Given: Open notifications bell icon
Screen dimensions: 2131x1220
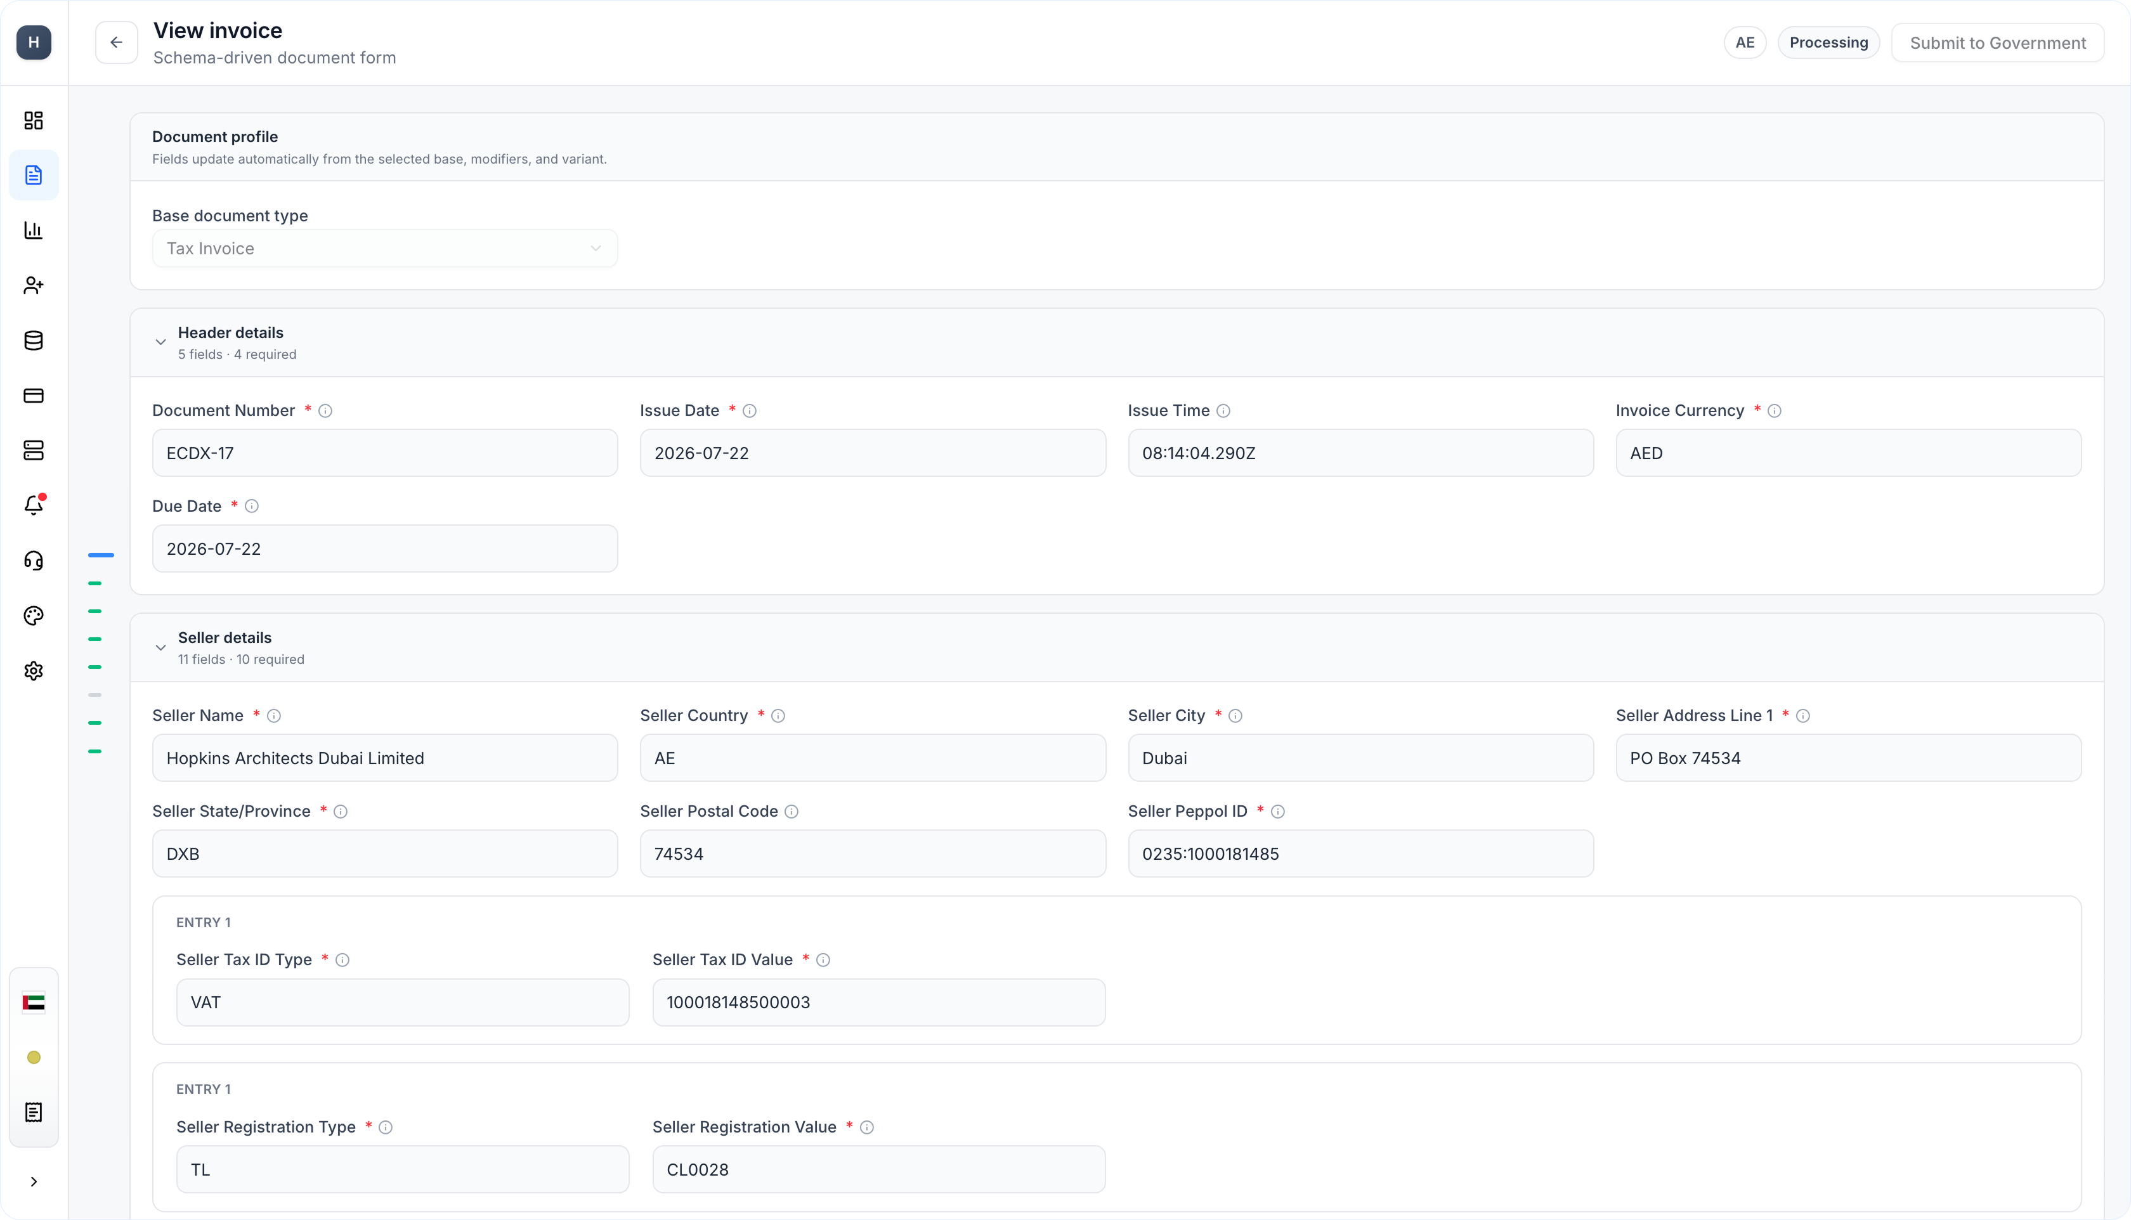Looking at the screenshot, I should tap(34, 505).
